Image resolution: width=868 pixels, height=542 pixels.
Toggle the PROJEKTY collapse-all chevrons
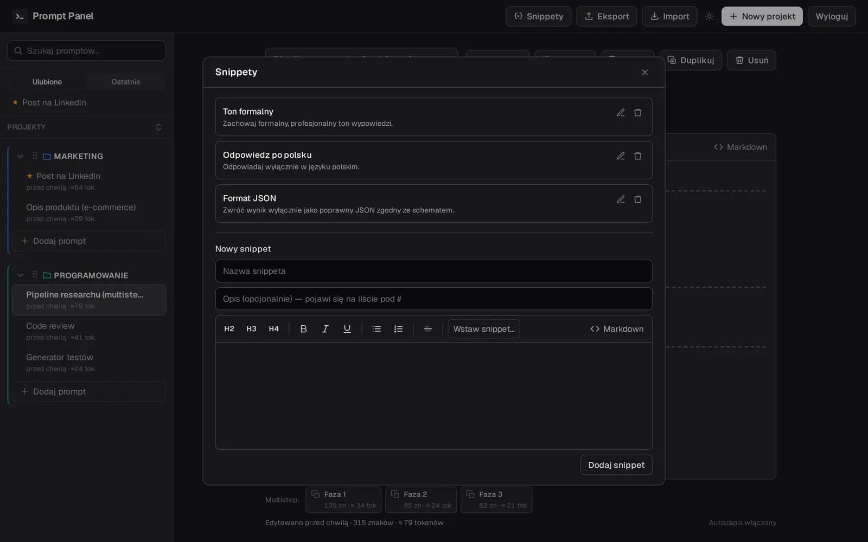pos(158,127)
